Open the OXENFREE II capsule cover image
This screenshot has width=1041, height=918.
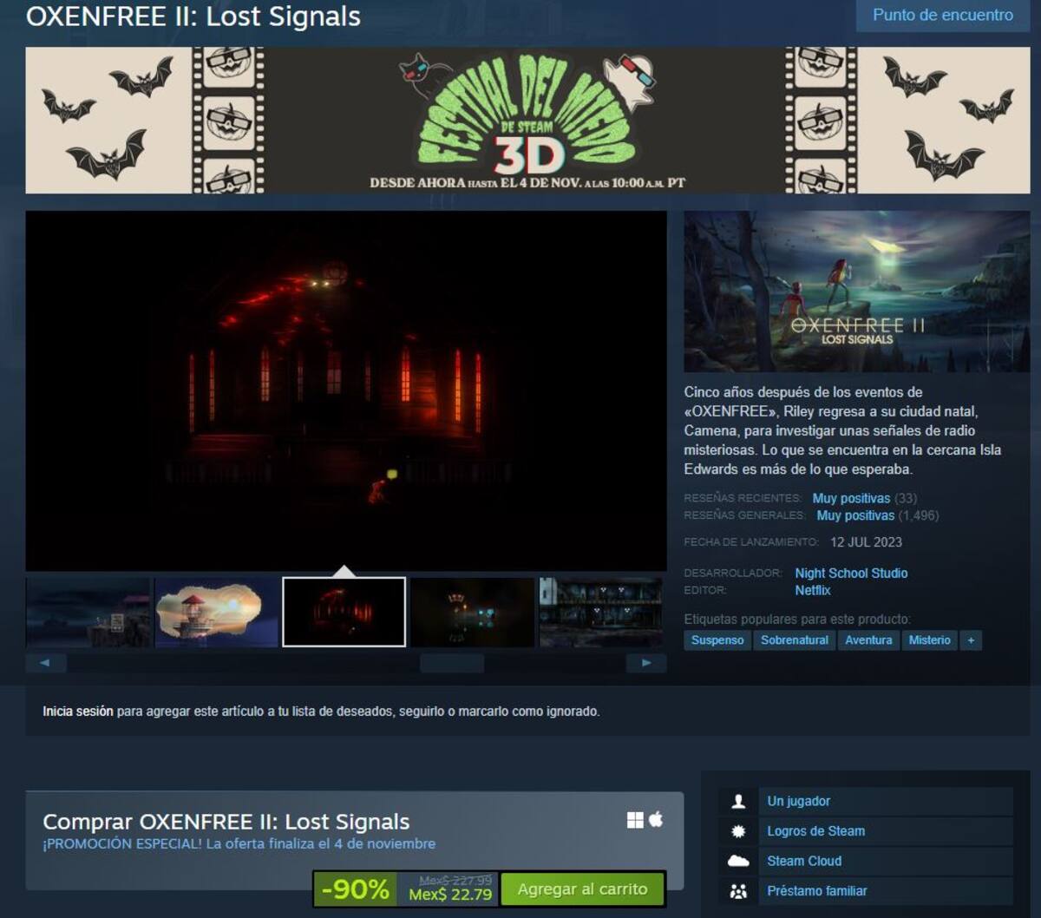pyautogui.click(x=856, y=292)
